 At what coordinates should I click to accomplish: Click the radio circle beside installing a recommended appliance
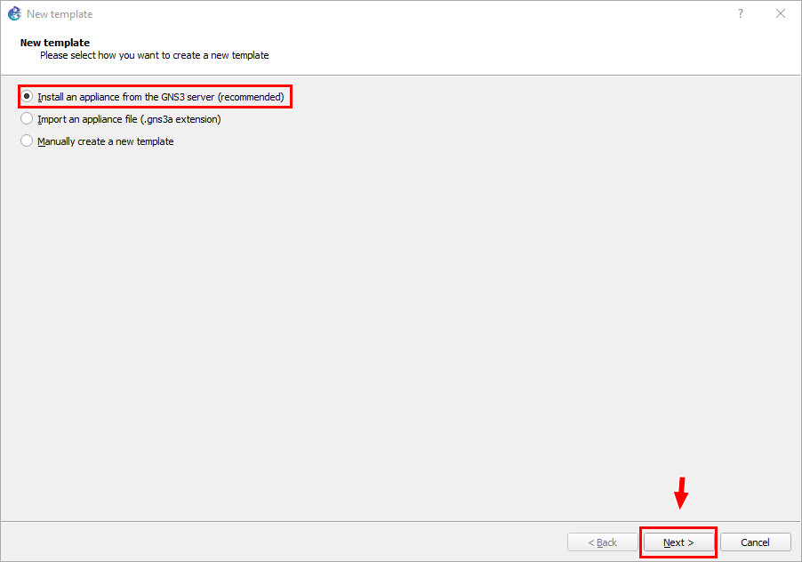tap(27, 96)
